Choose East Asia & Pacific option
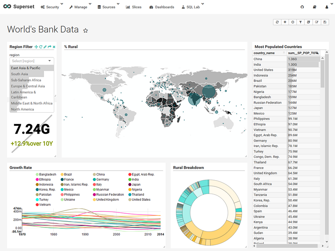Viewport: 335px width, 251px height. click(x=32, y=68)
